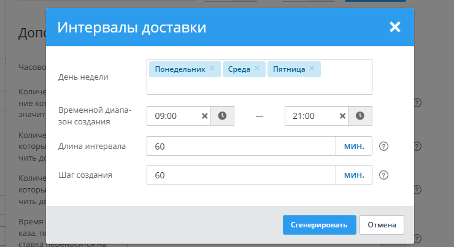454x247 pixels.
Task: Click the мин. unit beside Длина интервала
Action: (x=354, y=146)
